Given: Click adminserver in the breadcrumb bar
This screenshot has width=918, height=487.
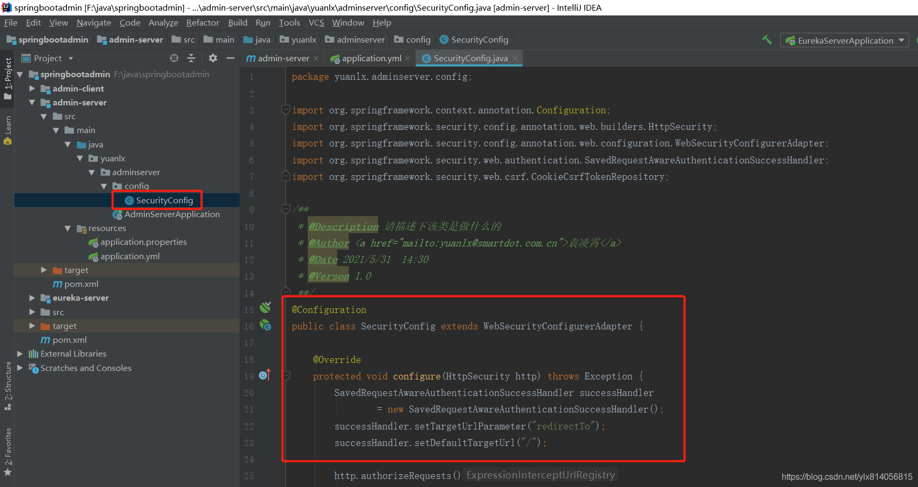Looking at the screenshot, I should coord(360,39).
